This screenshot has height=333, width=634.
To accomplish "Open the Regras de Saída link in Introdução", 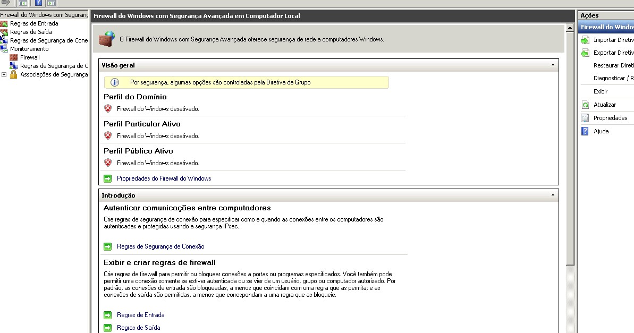I will (139, 327).
